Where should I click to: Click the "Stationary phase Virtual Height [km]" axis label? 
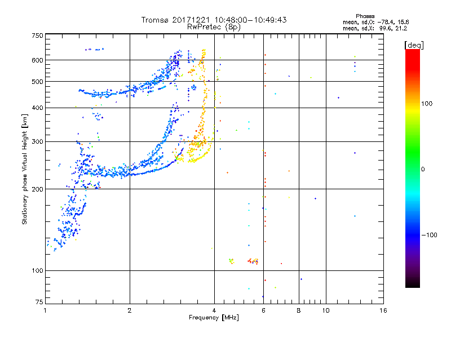point(25,169)
